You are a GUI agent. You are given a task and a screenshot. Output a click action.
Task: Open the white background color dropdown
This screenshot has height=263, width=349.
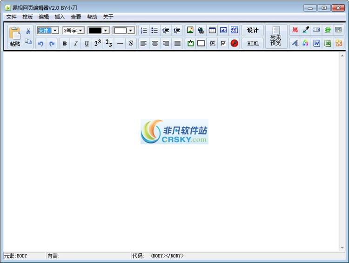coord(131,31)
